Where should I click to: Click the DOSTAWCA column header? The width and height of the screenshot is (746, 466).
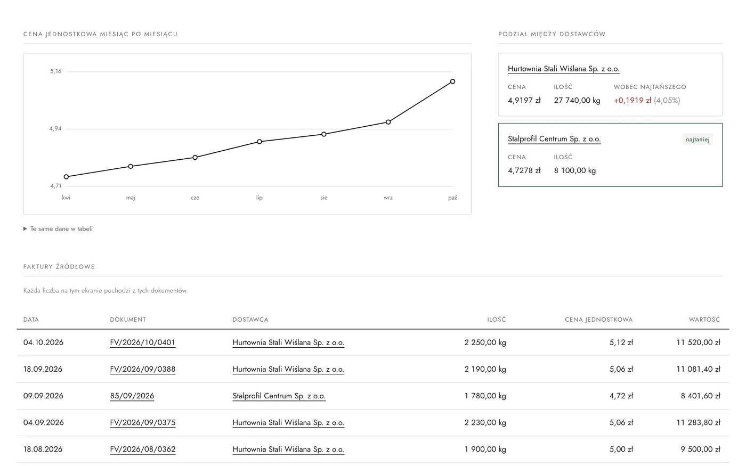pyautogui.click(x=250, y=320)
